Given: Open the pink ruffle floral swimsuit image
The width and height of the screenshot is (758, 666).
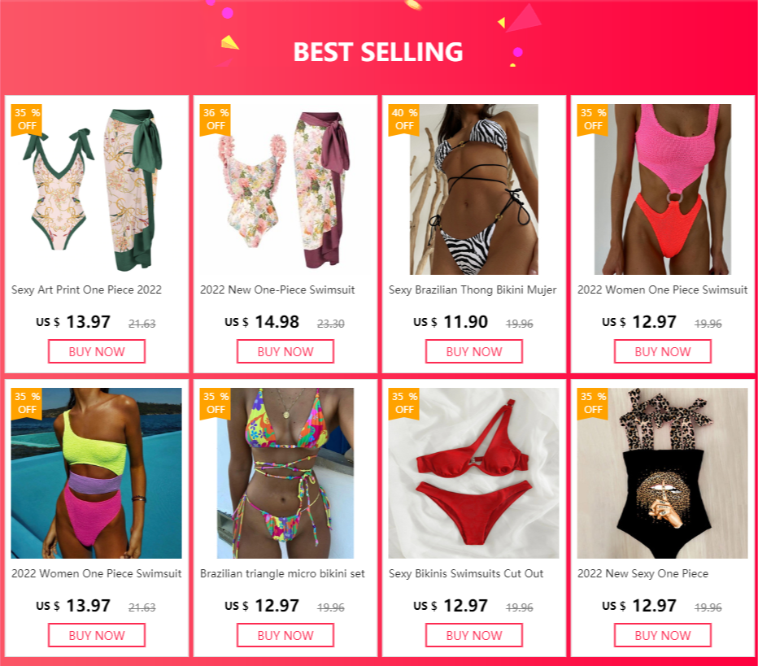Looking at the screenshot, I should pyautogui.click(x=285, y=189).
